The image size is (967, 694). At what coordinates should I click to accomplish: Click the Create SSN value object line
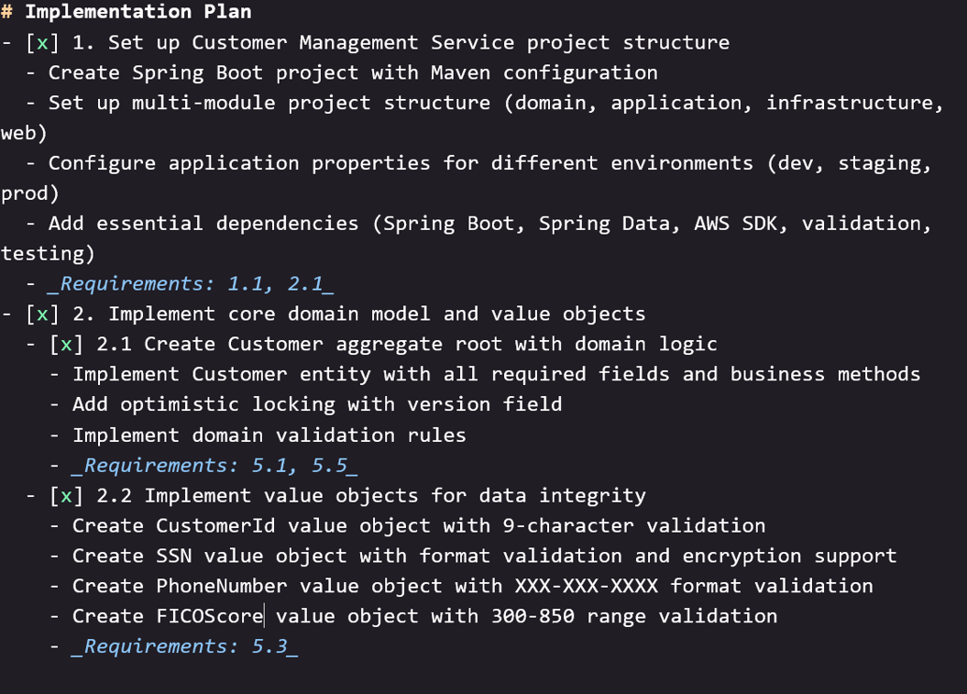tap(484, 556)
